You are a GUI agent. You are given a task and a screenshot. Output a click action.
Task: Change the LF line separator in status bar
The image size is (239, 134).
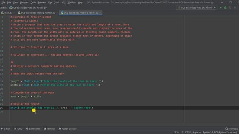click(x=182, y=133)
